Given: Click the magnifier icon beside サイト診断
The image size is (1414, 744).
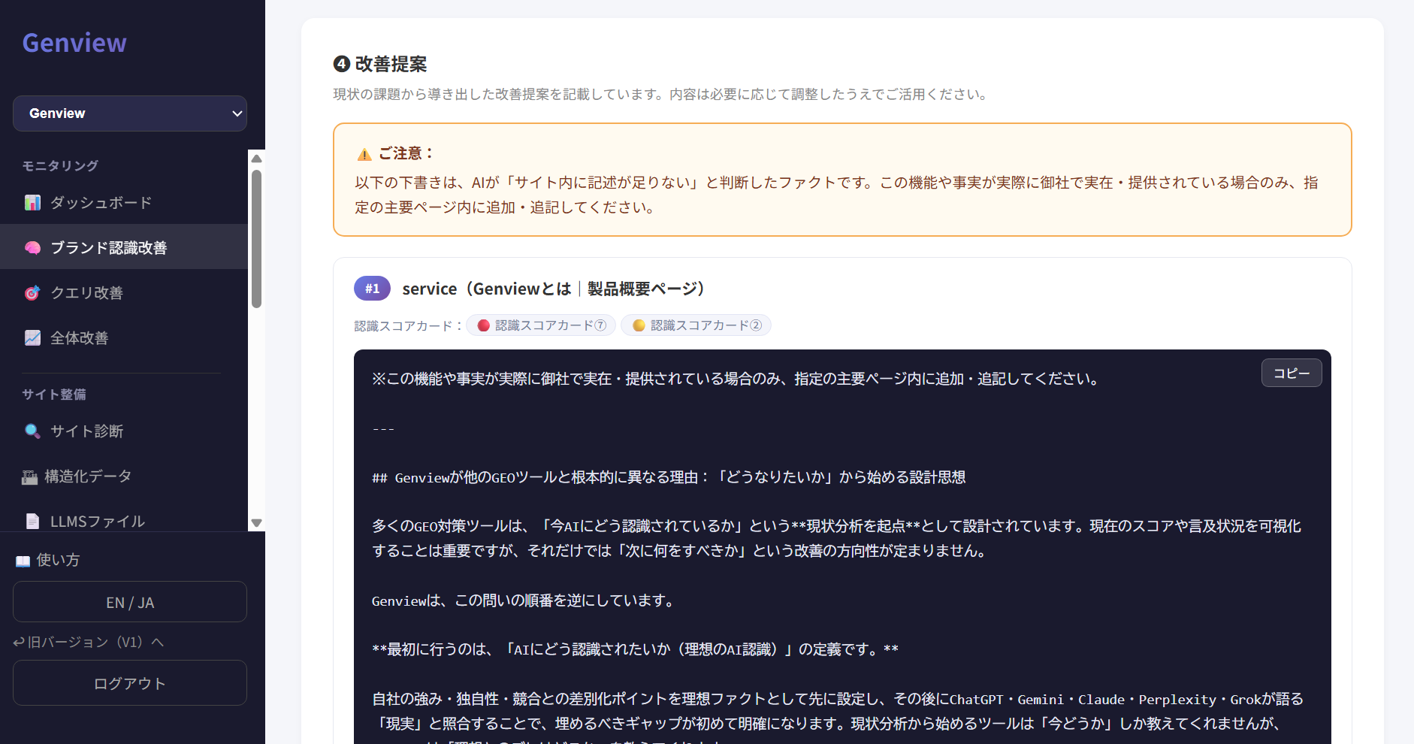Looking at the screenshot, I should click(x=32, y=431).
